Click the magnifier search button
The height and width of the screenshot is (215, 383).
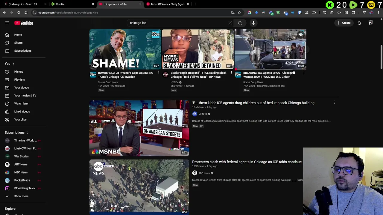tap(240, 23)
